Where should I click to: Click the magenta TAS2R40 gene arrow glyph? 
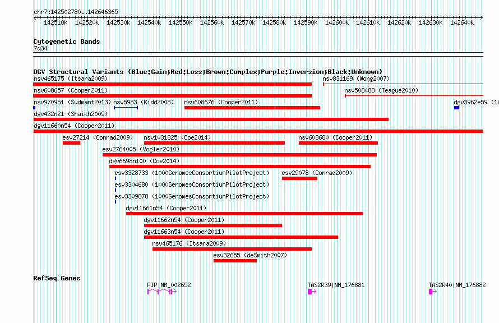(x=433, y=292)
